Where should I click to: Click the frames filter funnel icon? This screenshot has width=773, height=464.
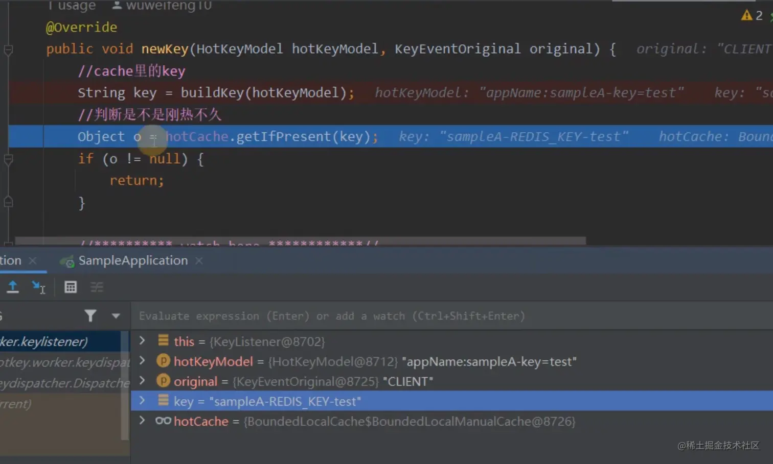click(90, 316)
